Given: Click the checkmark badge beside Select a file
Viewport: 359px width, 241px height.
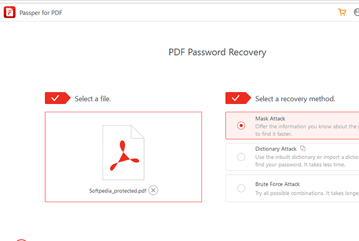Looking at the screenshot, I should pos(57,98).
